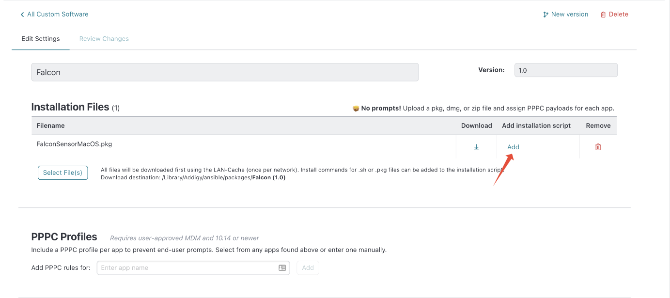Viewport: 670px width, 298px height.
Task: Click the Add installation script column header
Action: pos(536,125)
